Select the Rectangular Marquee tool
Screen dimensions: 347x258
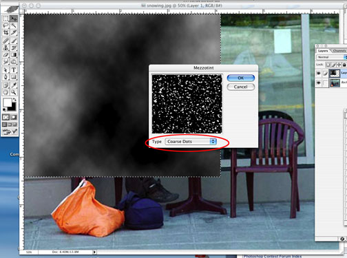tap(6, 19)
